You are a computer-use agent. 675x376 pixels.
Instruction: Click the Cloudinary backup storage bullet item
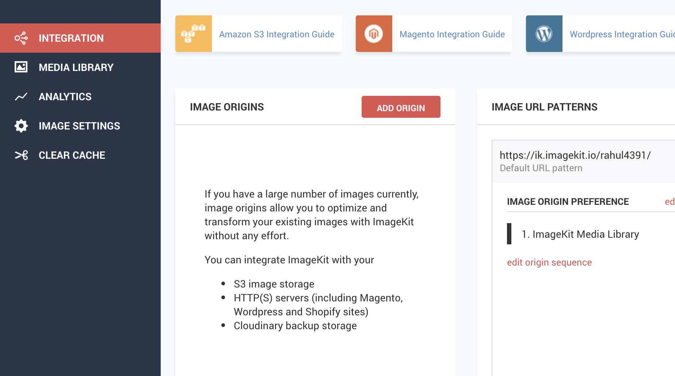(295, 326)
